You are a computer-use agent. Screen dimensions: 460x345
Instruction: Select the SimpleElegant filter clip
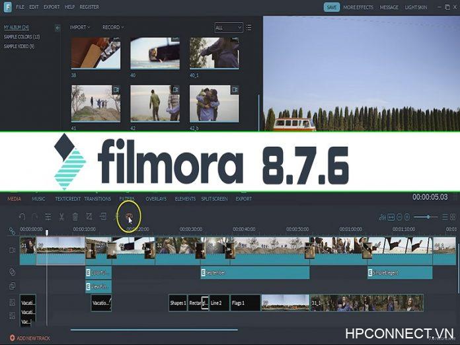click(x=400, y=272)
